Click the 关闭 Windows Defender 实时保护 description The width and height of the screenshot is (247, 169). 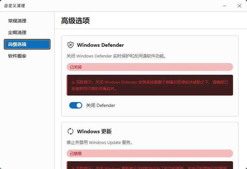(116, 56)
